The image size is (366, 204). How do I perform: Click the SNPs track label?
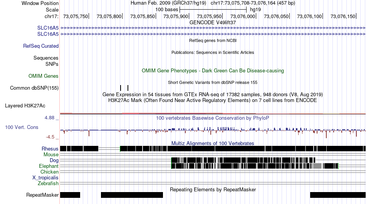(52, 64)
